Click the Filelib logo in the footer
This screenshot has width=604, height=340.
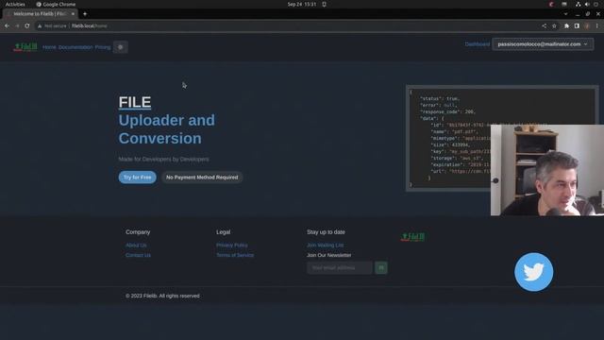pos(413,237)
